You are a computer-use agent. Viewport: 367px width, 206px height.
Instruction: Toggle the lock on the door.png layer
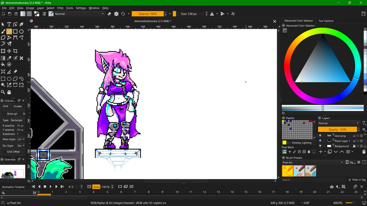tap(354, 136)
